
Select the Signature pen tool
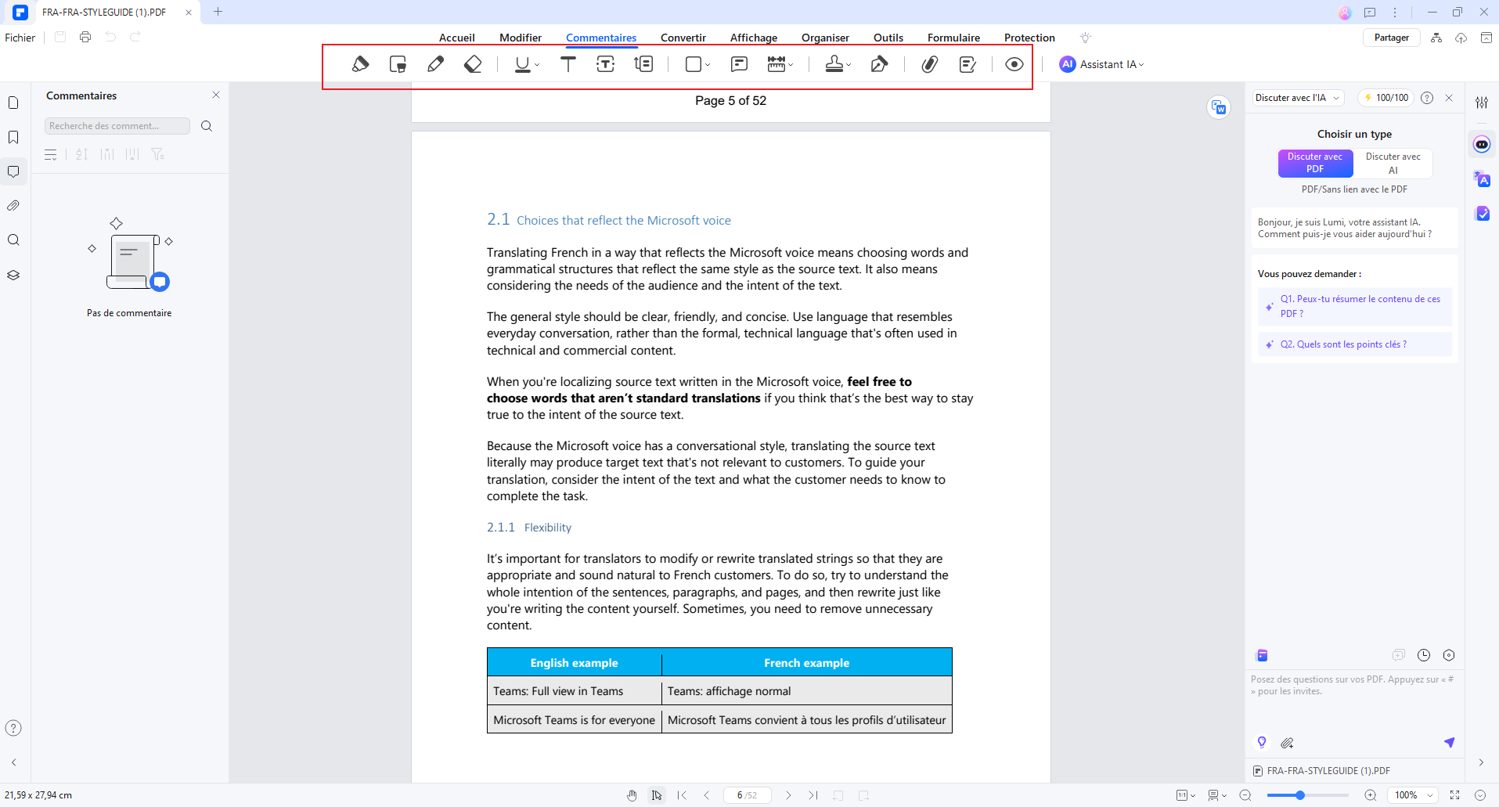point(879,64)
